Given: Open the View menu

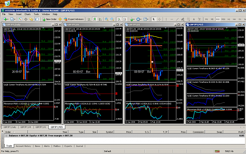Looking at the screenshot, I should pos(11,14).
